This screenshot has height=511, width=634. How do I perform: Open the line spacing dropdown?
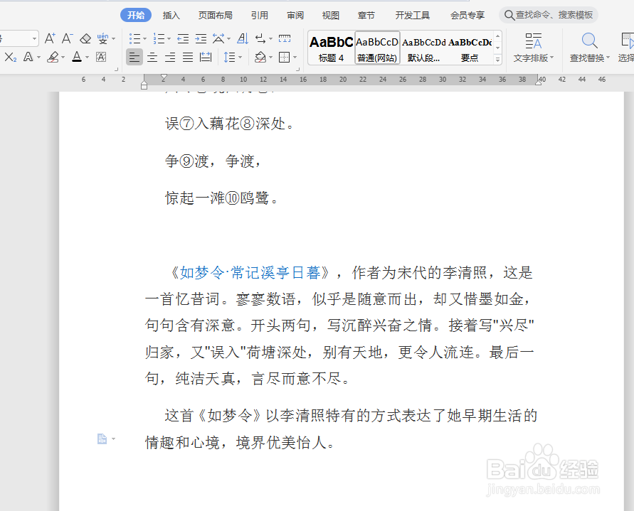pyautogui.click(x=240, y=57)
